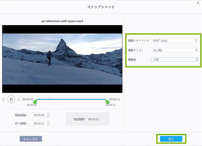Click the blue timeline track bar
The image size is (202, 146).
pos(76,99)
